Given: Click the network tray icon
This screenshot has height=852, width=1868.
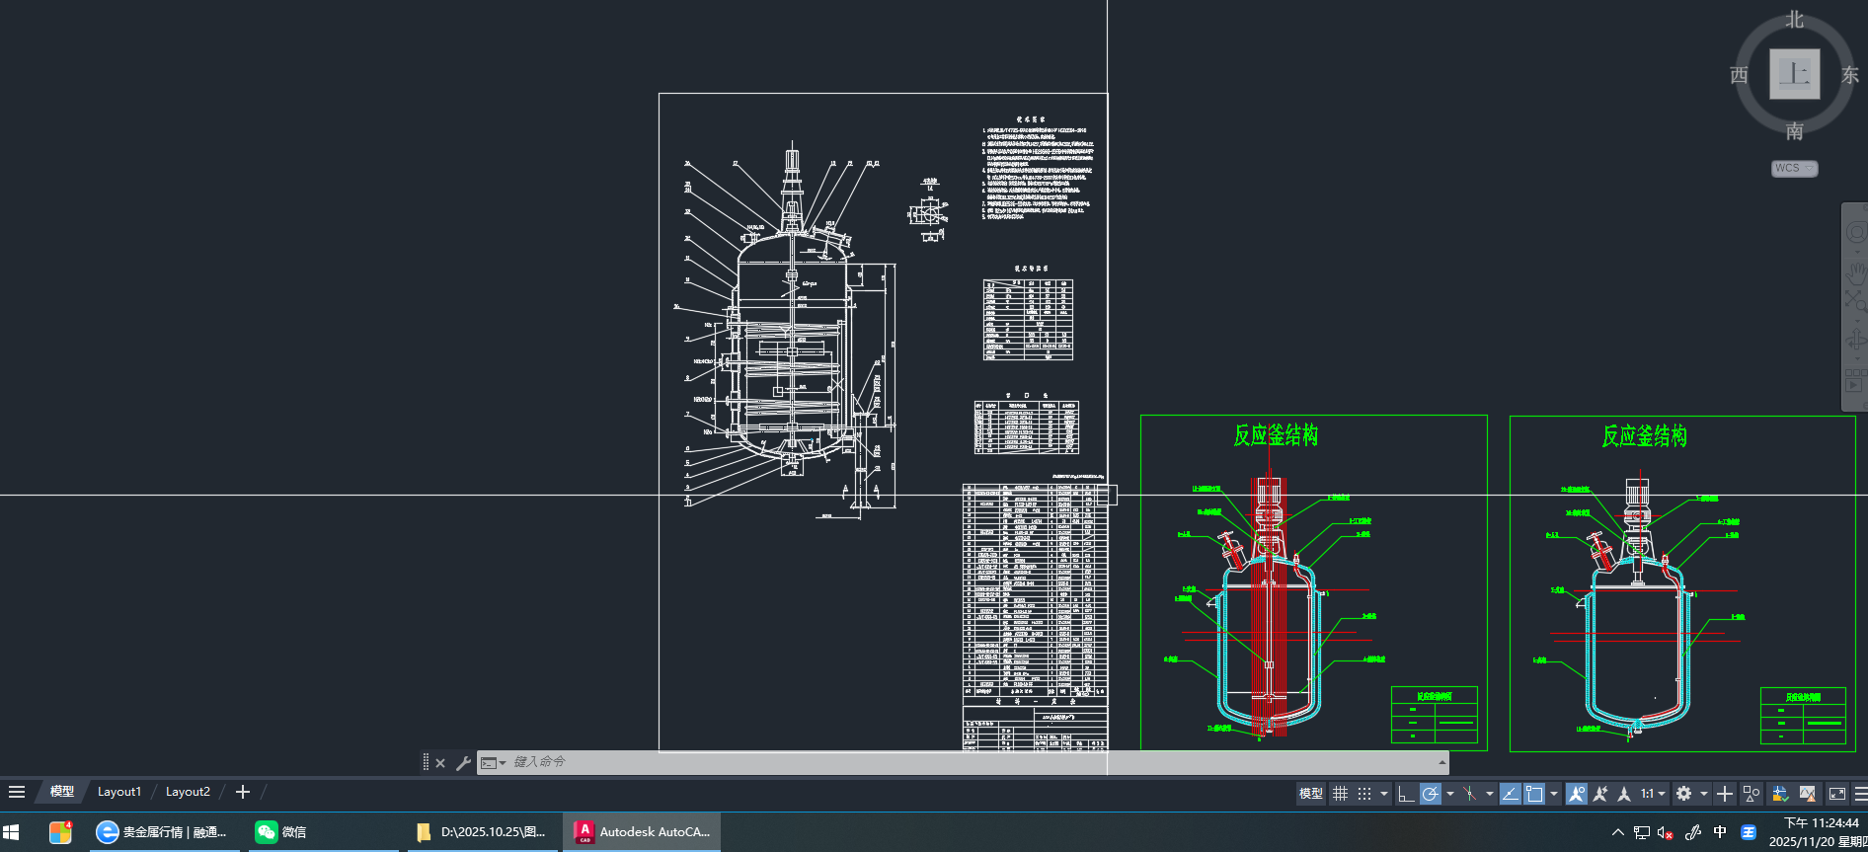Looking at the screenshot, I should pyautogui.click(x=1641, y=832).
